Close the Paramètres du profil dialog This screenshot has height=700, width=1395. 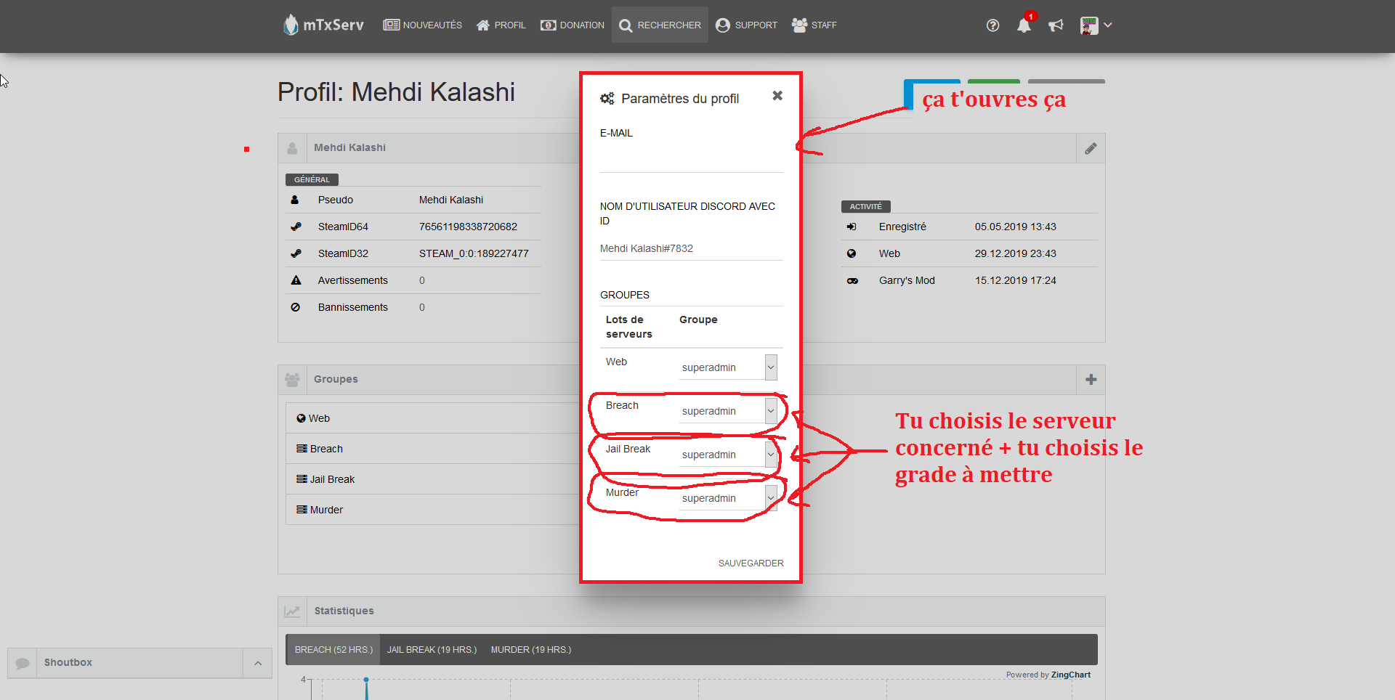[x=777, y=96]
